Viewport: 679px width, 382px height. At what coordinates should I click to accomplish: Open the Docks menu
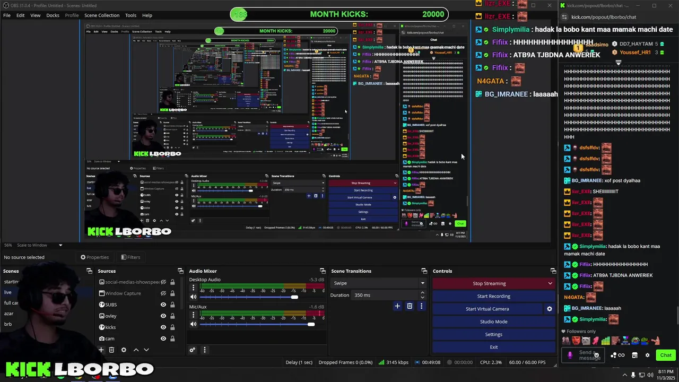tap(53, 15)
